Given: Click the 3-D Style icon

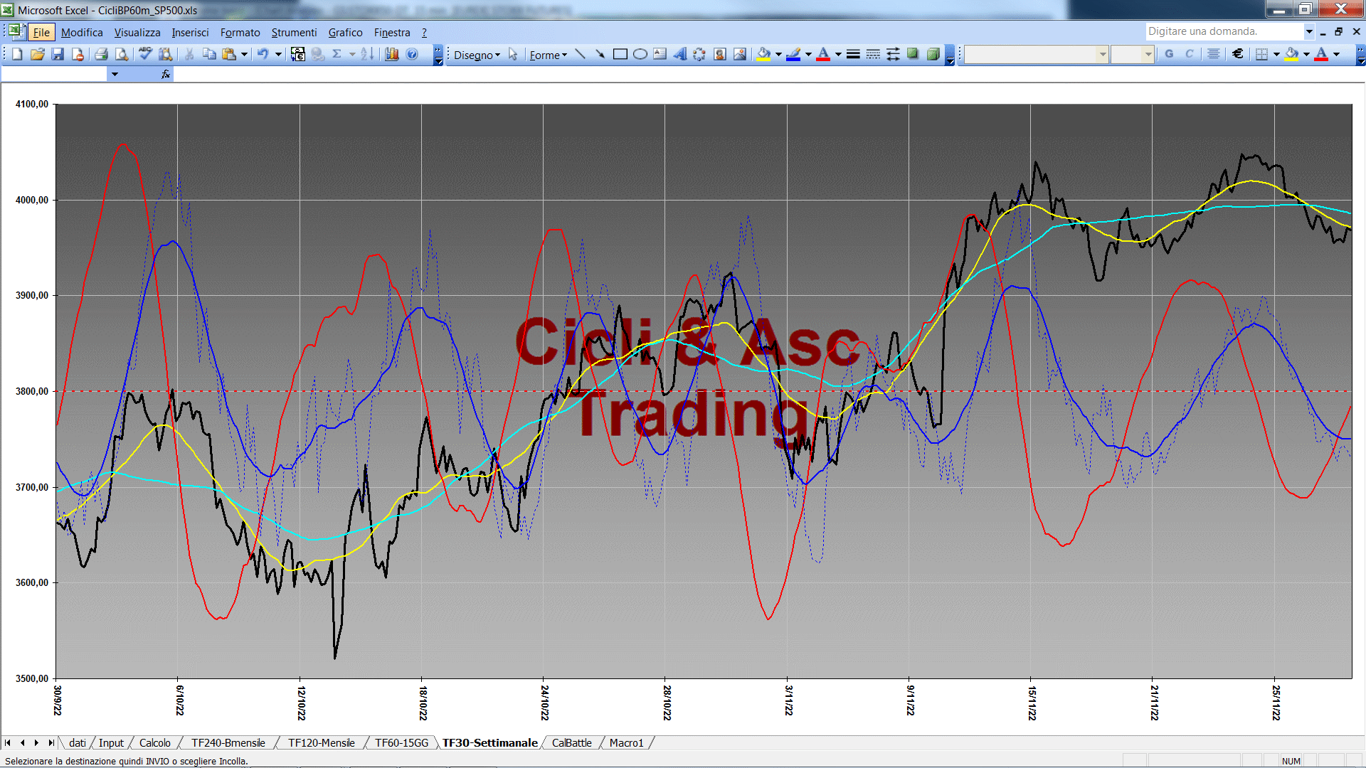Looking at the screenshot, I should pos(933,54).
